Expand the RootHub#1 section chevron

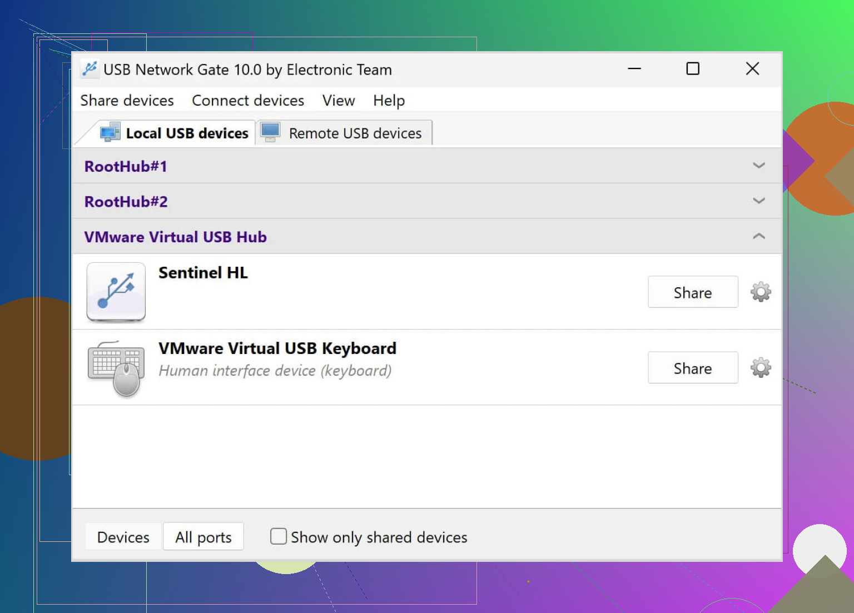pyautogui.click(x=759, y=165)
